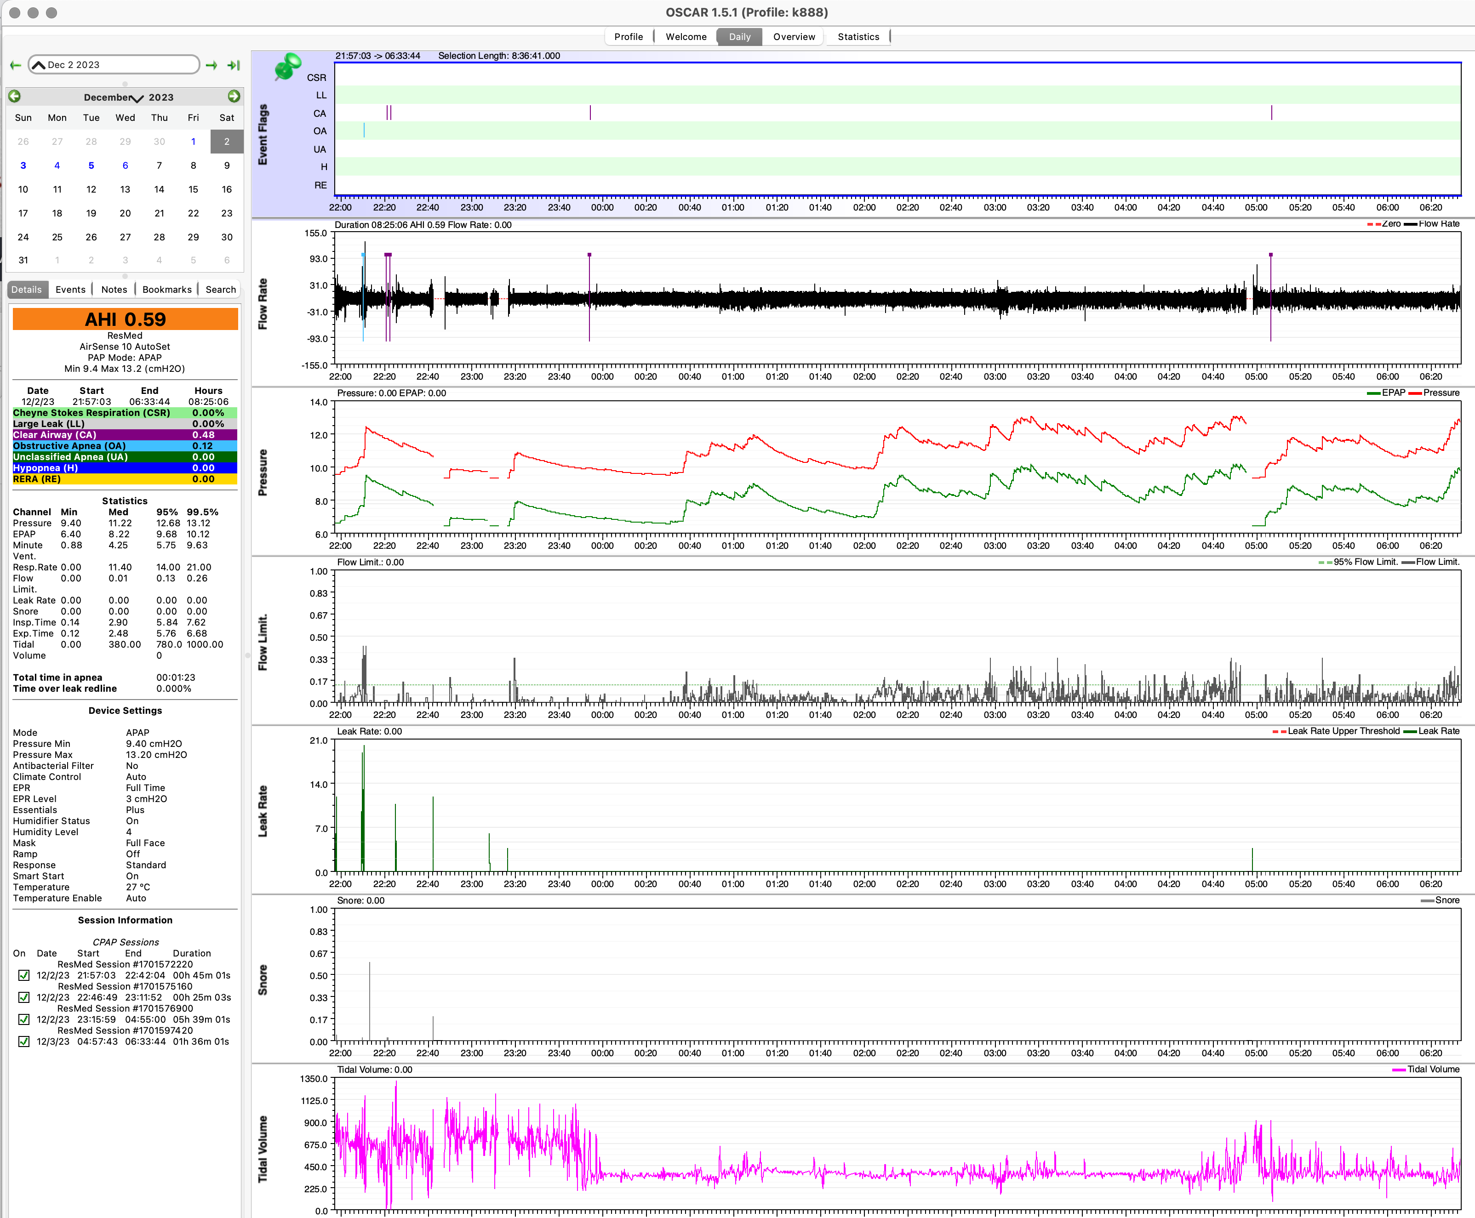The height and width of the screenshot is (1218, 1475).
Task: Select December 5 in the calendar
Action: coord(91,165)
